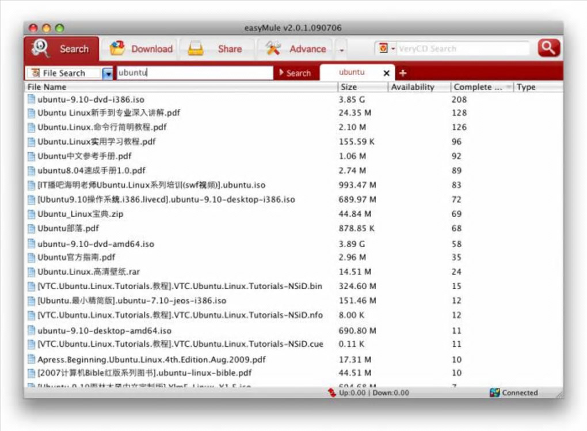Click the Share tab tray icon
Viewport: 587px width, 431px height.
(196, 49)
